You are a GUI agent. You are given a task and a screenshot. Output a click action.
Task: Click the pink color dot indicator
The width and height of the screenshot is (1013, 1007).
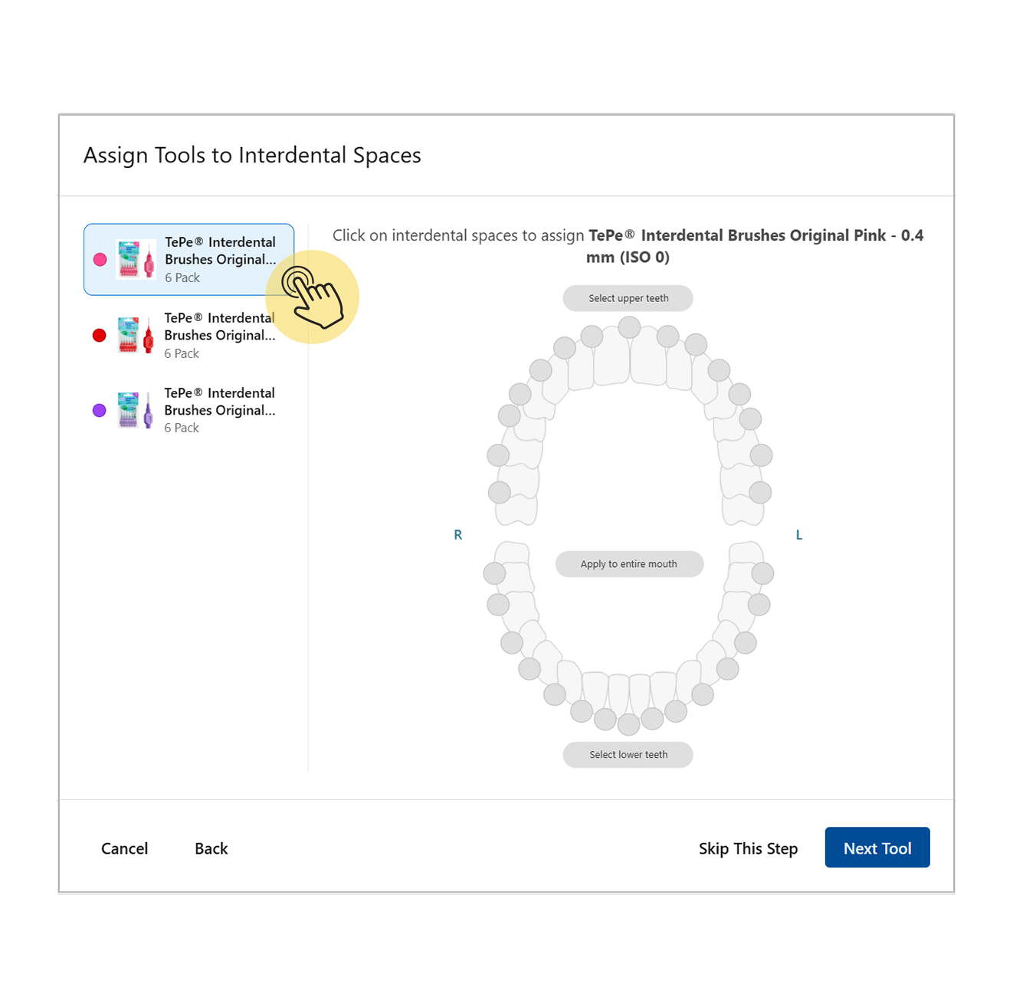click(x=100, y=260)
